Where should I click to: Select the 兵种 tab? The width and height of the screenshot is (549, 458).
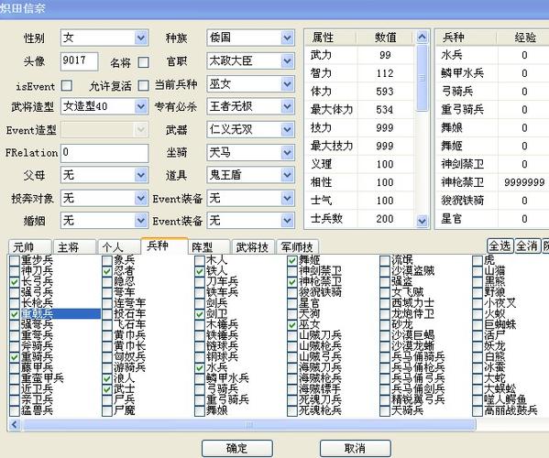pos(164,245)
